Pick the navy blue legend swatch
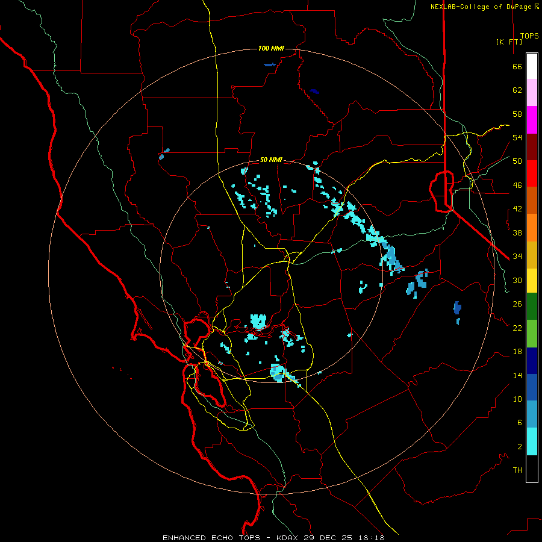 [x=532, y=361]
